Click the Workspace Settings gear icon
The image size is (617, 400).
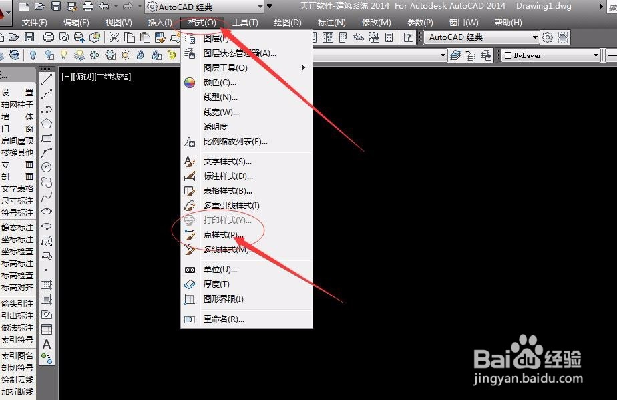pyautogui.click(x=548, y=37)
